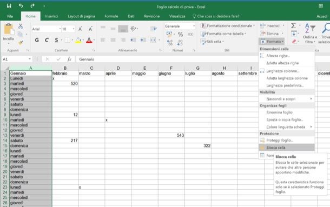This screenshot has width=330, height=207.
Task: Open font color dropdown arrow
Action: pyautogui.click(x=94, y=40)
